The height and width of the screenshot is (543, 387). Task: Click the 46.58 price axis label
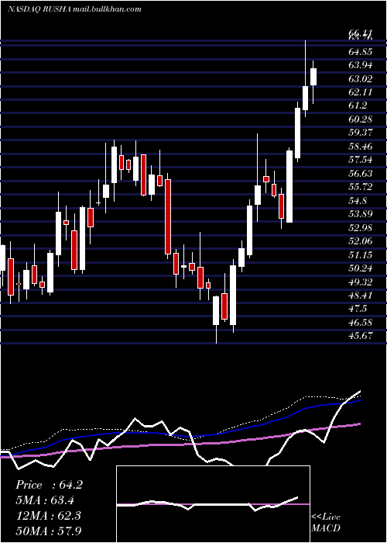(361, 323)
